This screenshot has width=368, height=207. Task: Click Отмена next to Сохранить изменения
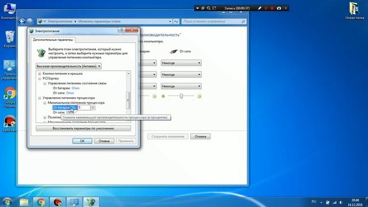201,136
